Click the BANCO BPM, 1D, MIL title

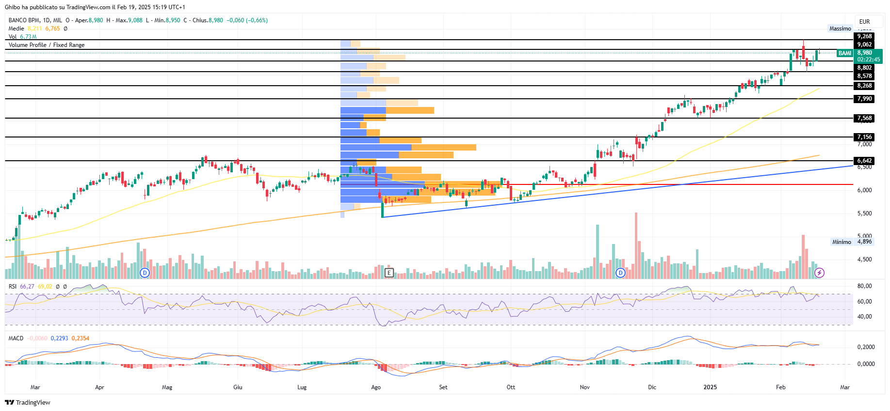[35, 20]
